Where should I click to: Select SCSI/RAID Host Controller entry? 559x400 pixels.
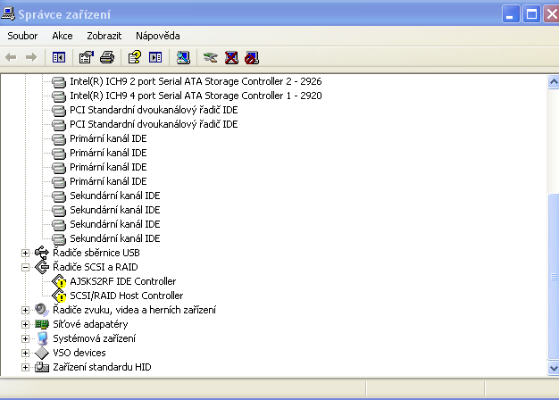[x=127, y=296]
